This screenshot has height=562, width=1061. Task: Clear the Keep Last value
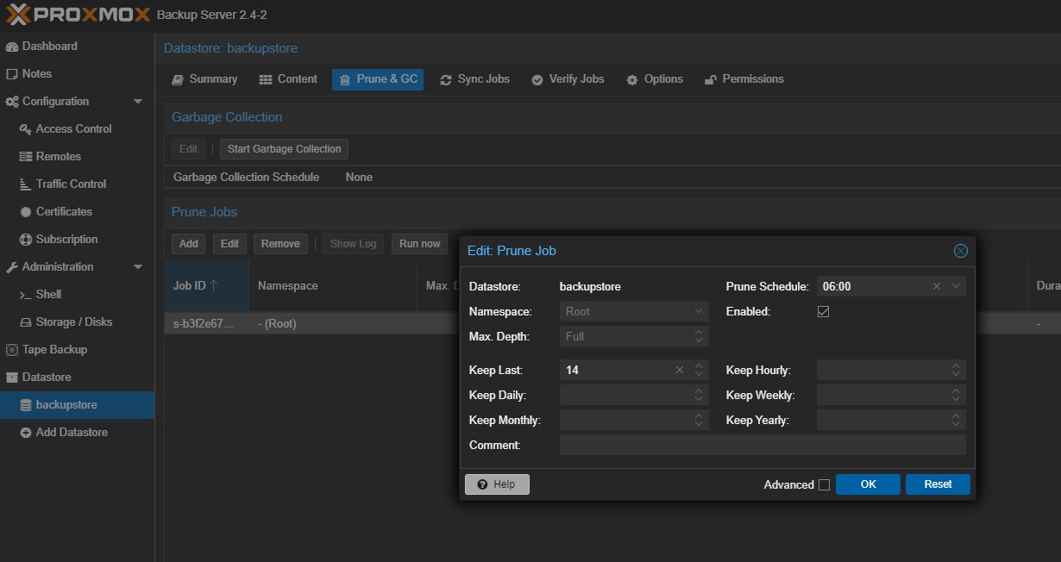680,371
